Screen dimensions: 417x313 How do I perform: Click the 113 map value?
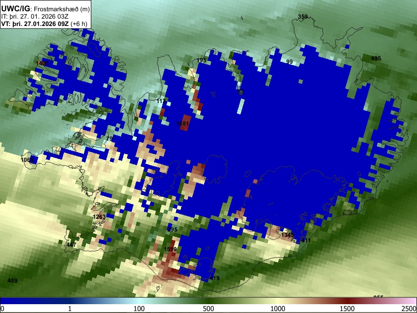pyautogui.click(x=161, y=101)
